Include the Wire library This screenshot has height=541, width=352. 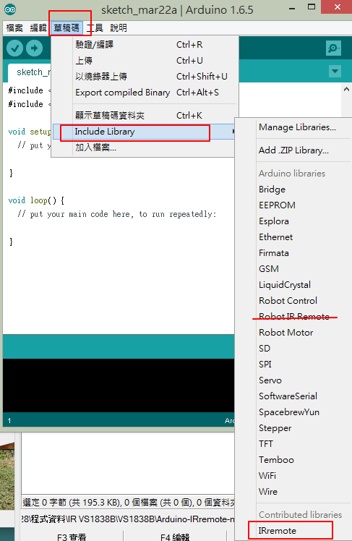click(268, 491)
